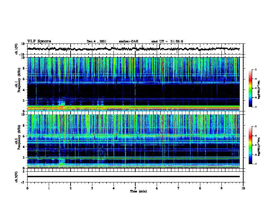Click the "ch.3(V)" axis label
The image size is (274, 211).
click(17, 177)
